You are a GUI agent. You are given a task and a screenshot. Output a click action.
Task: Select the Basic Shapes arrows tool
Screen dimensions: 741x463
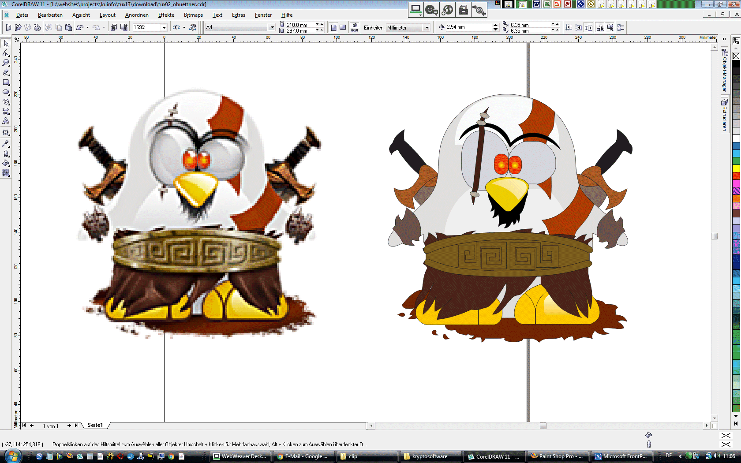6,111
